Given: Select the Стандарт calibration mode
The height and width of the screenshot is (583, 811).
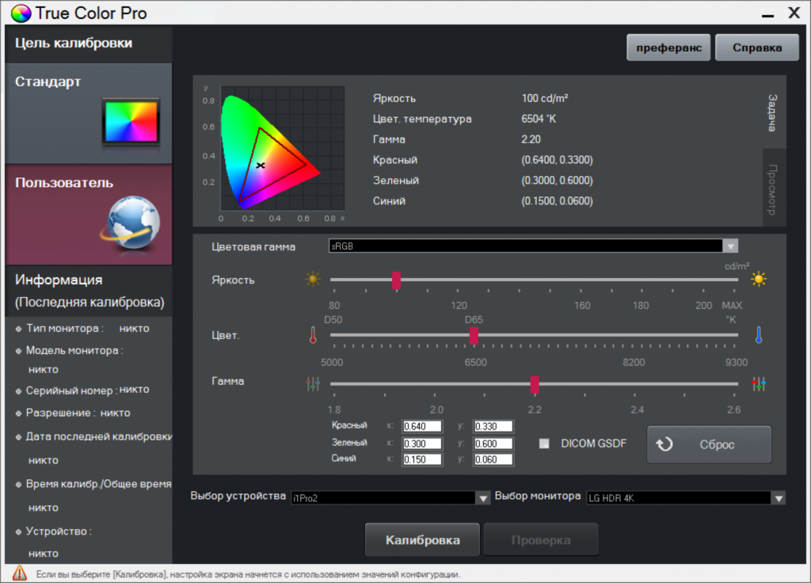Looking at the screenshot, I should click(x=86, y=113).
